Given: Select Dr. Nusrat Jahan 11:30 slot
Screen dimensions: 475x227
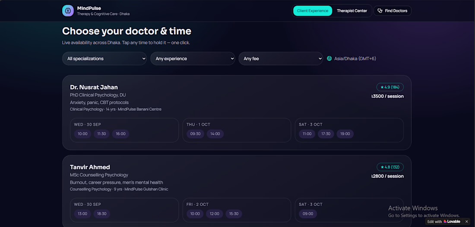Looking at the screenshot, I should coord(101,134).
